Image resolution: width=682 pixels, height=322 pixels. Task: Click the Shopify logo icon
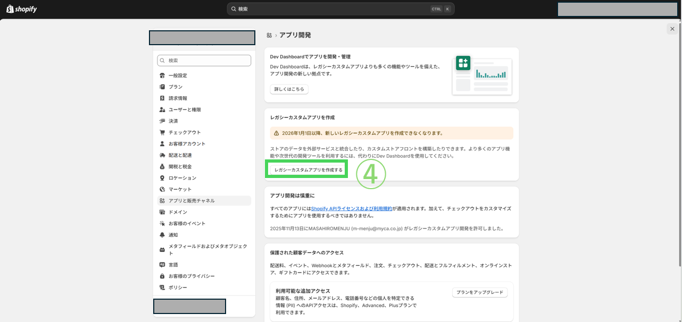(10, 9)
